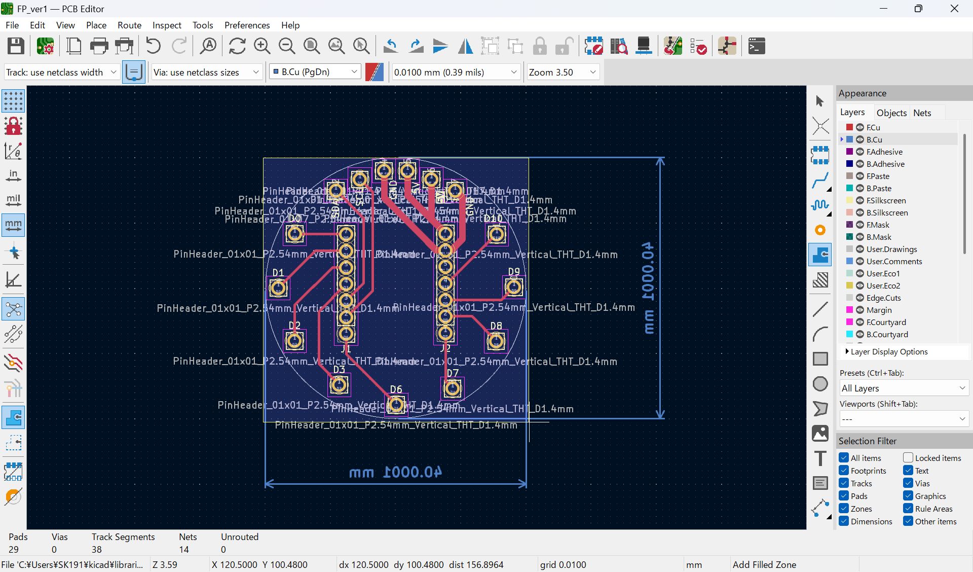Select the Add Vias tool

(820, 230)
